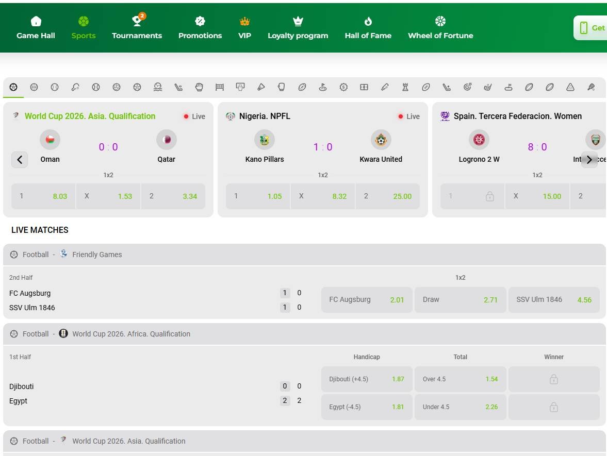This screenshot has height=456, width=607.
Task: Open the Wheel of Fortune section
Action: 440,27
